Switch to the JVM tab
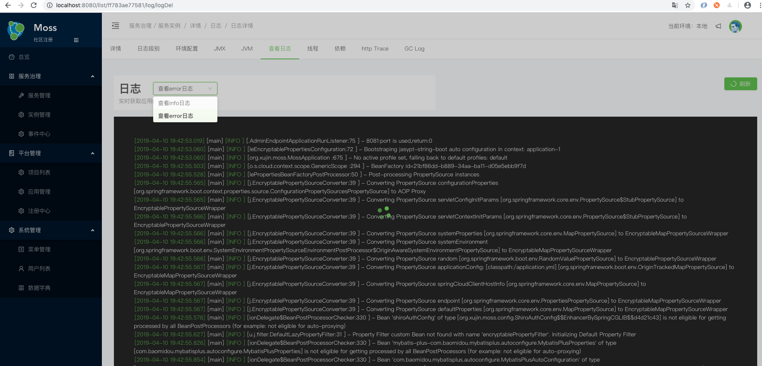This screenshot has width=762, height=366. (247, 49)
